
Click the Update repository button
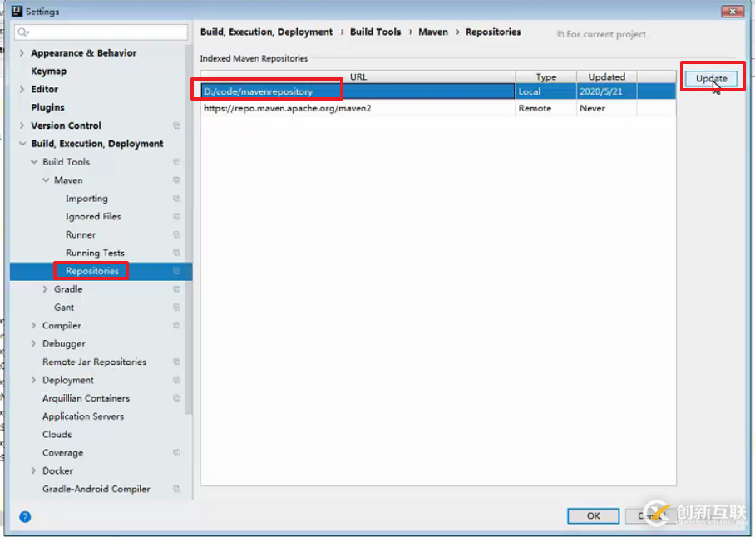711,78
